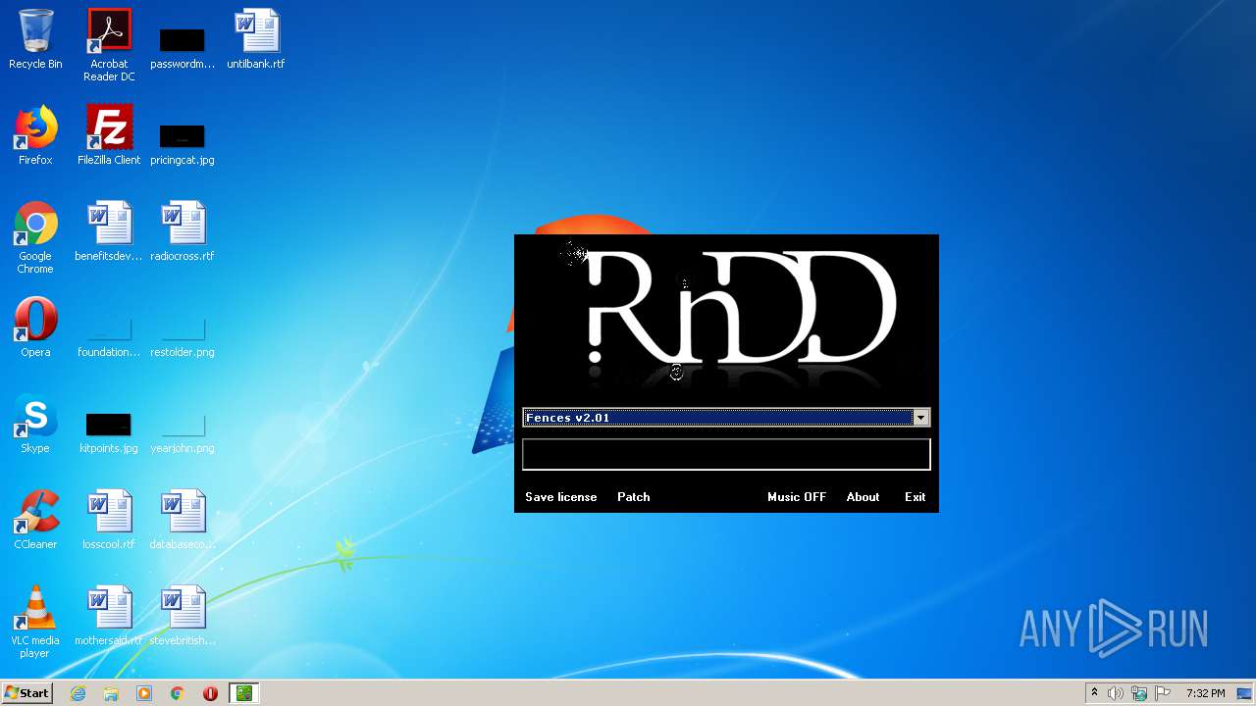Viewport: 1256px width, 706px height.
Task: Open Action Center flag icon
Action: coord(1163,693)
